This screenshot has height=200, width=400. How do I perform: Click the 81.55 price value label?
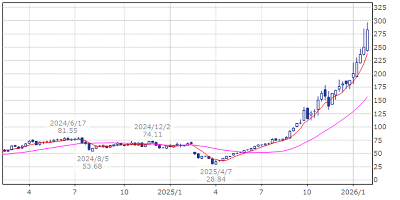click(68, 131)
